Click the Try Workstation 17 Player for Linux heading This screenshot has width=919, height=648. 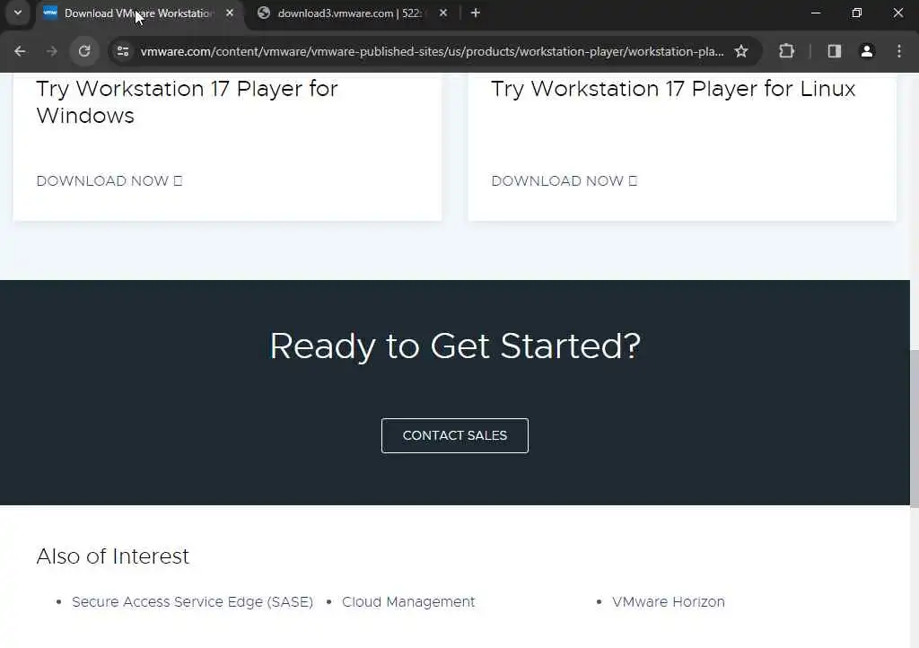[x=673, y=89]
